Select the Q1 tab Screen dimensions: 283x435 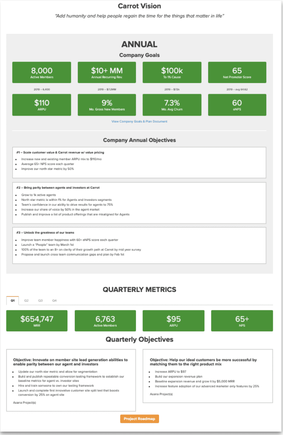(13, 301)
